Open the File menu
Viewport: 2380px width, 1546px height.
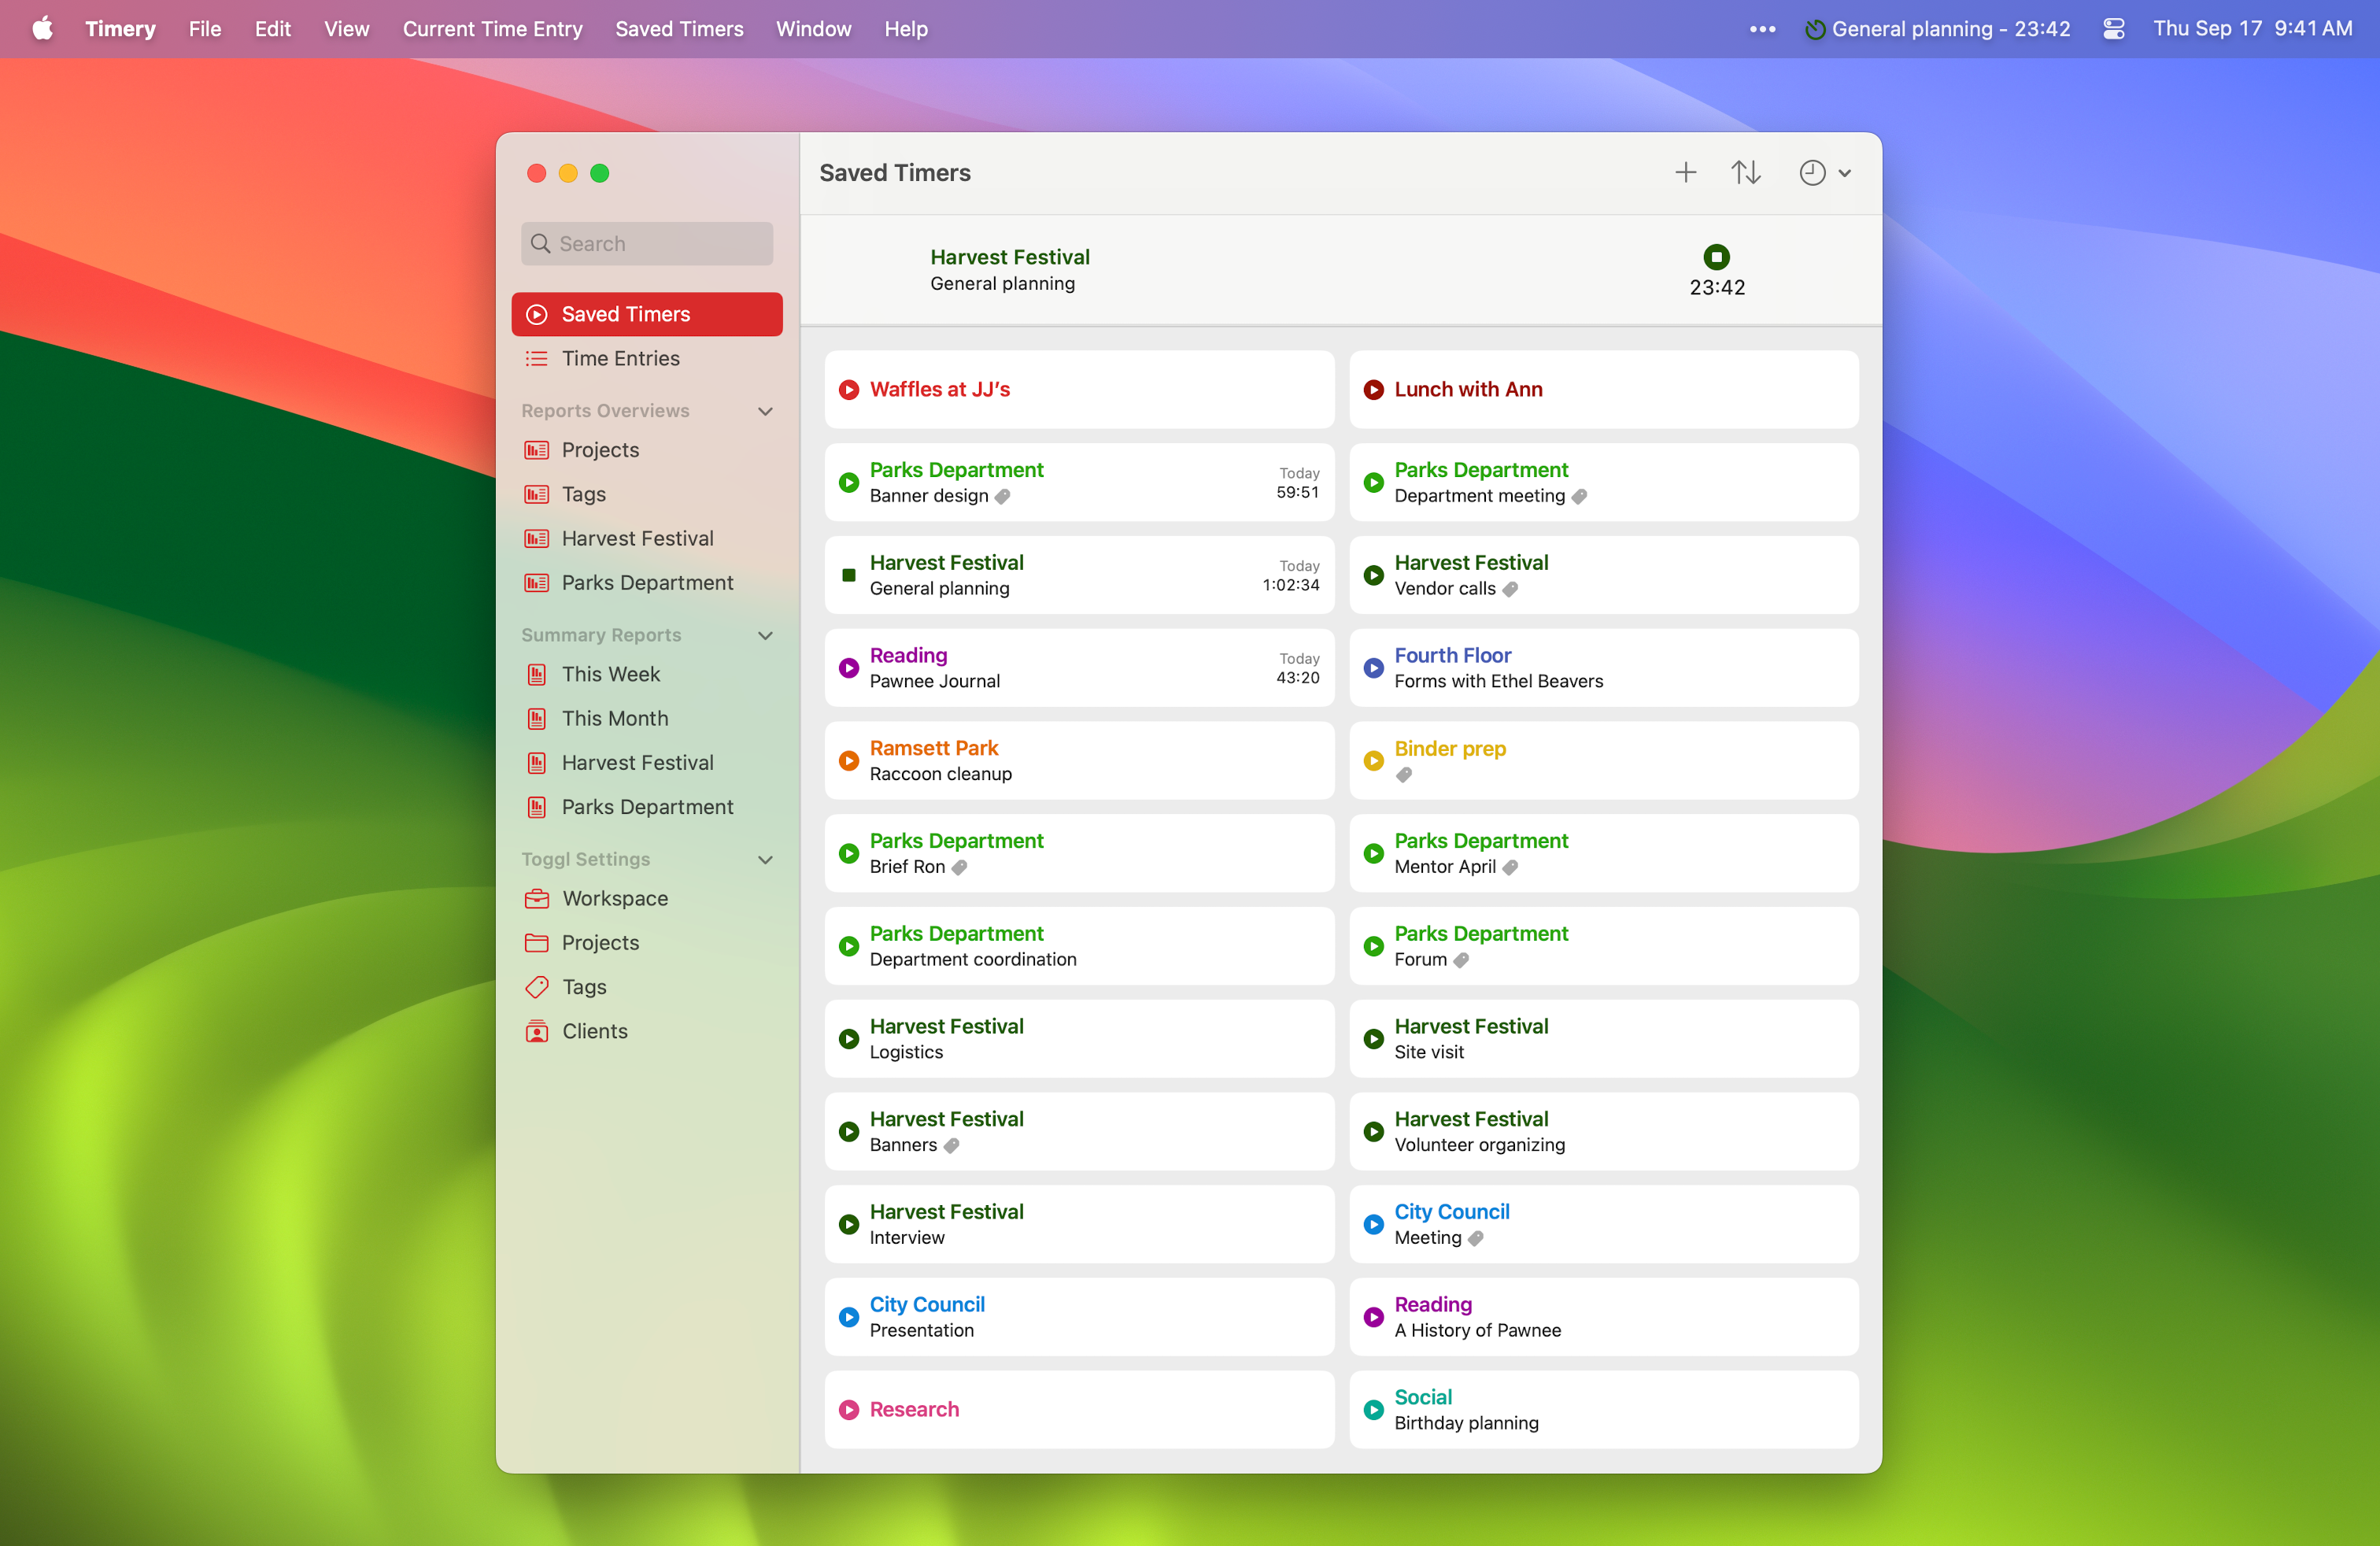205,29
